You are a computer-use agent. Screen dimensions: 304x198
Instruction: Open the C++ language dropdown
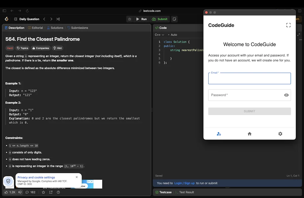coord(159,34)
